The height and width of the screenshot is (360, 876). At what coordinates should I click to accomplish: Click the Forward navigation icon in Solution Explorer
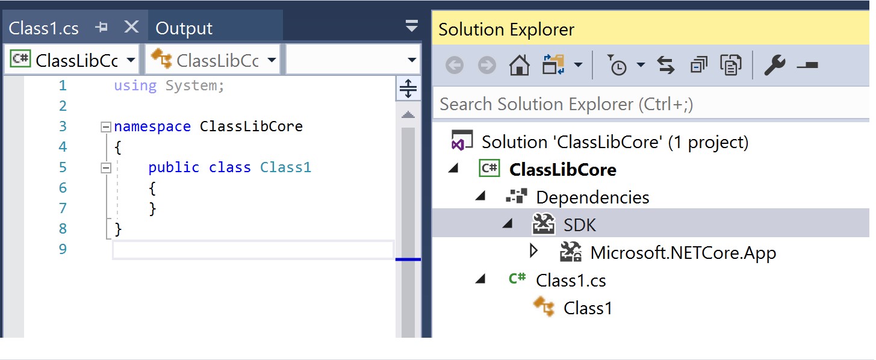coord(486,65)
